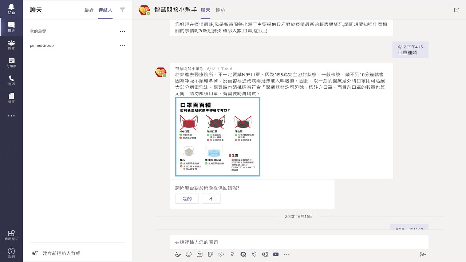This screenshot has height=262, width=466.
Task: Open the text Format options in compose bar
Action: coord(178,254)
